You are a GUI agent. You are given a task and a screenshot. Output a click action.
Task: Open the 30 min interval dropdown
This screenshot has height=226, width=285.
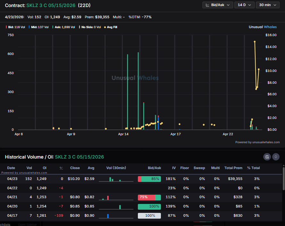(x=267, y=5)
